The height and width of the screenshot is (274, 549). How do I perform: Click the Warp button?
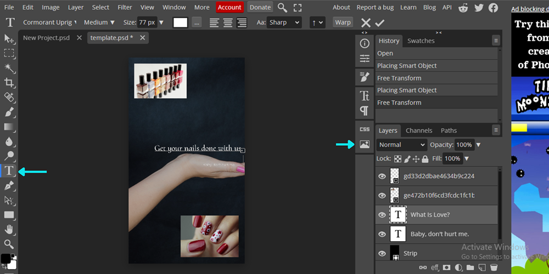(x=343, y=22)
